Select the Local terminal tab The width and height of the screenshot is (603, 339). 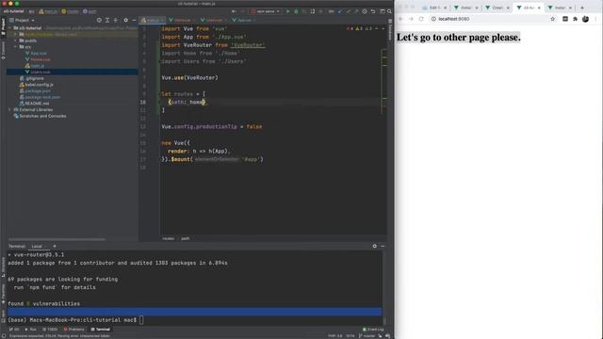[37, 246]
